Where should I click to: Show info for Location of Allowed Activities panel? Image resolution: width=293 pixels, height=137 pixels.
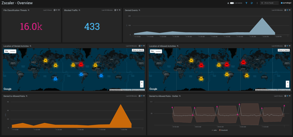pyautogui.click(x=290, y=46)
